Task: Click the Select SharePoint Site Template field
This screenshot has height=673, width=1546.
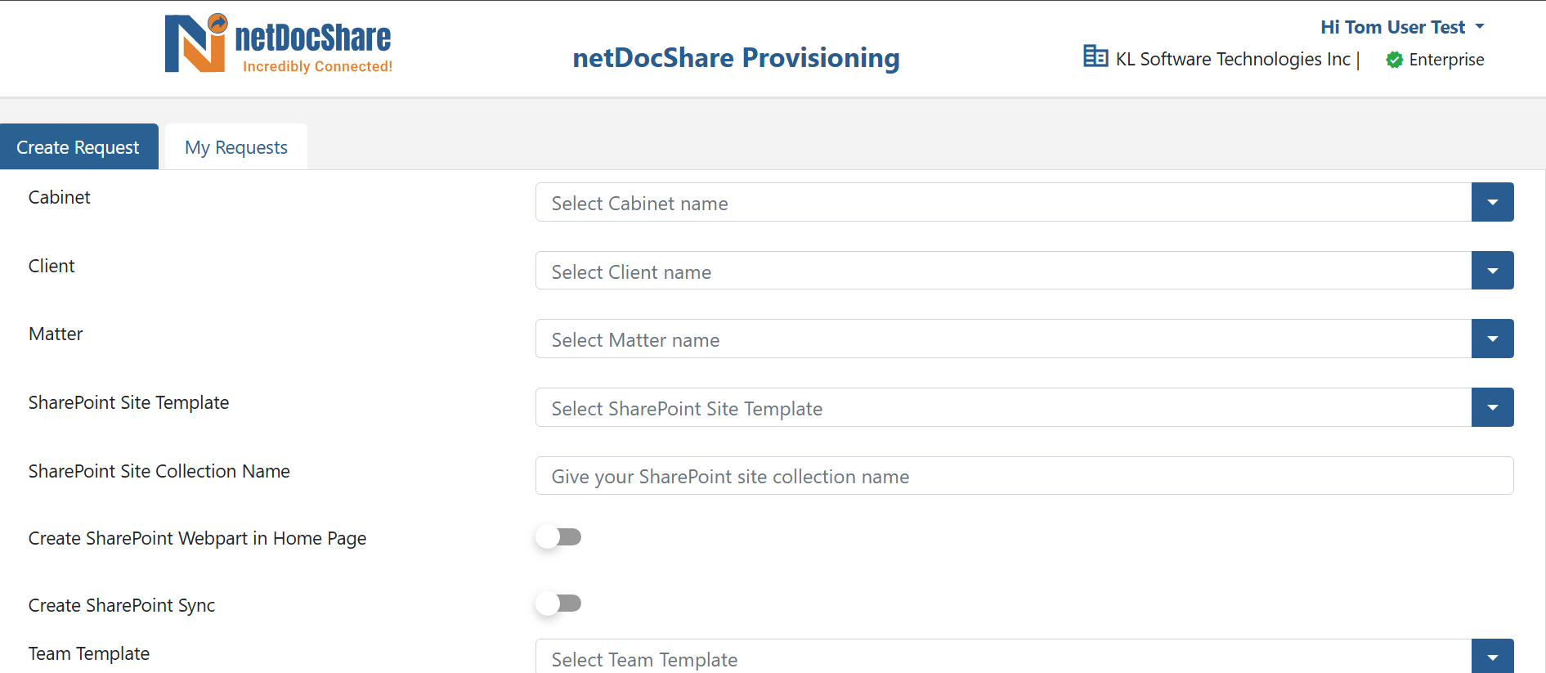Action: (1003, 407)
